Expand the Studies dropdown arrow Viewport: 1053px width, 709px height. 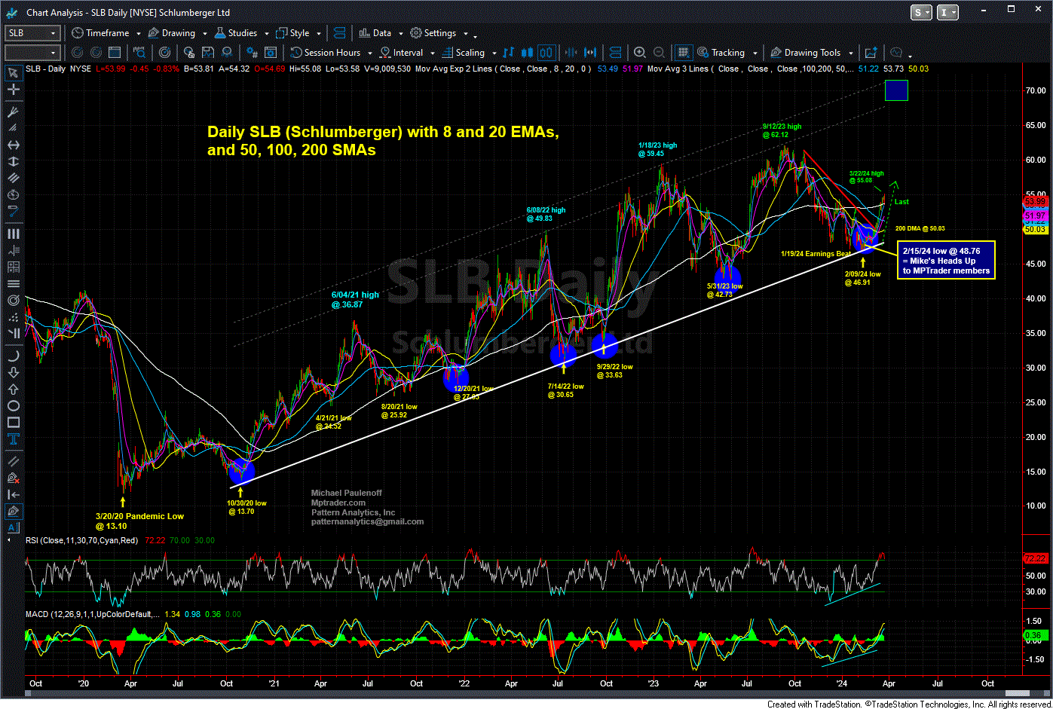266,34
